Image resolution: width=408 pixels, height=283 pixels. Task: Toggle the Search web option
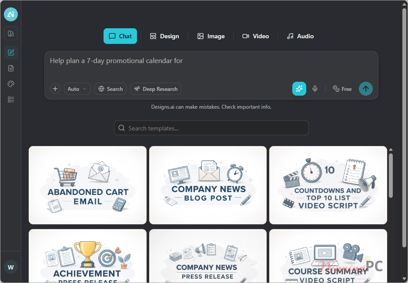pyautogui.click(x=110, y=89)
